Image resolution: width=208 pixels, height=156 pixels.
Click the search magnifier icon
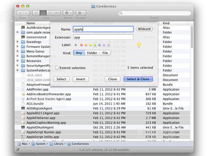[121, 13]
